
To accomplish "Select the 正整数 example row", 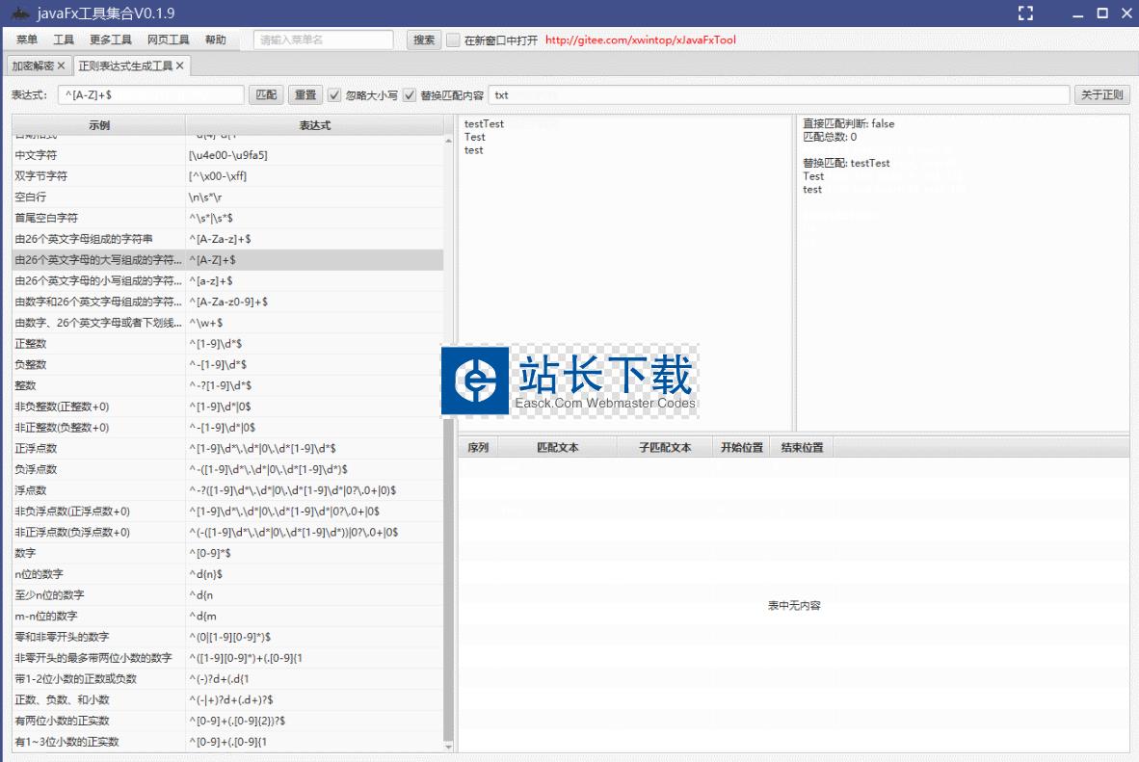I will (96, 344).
